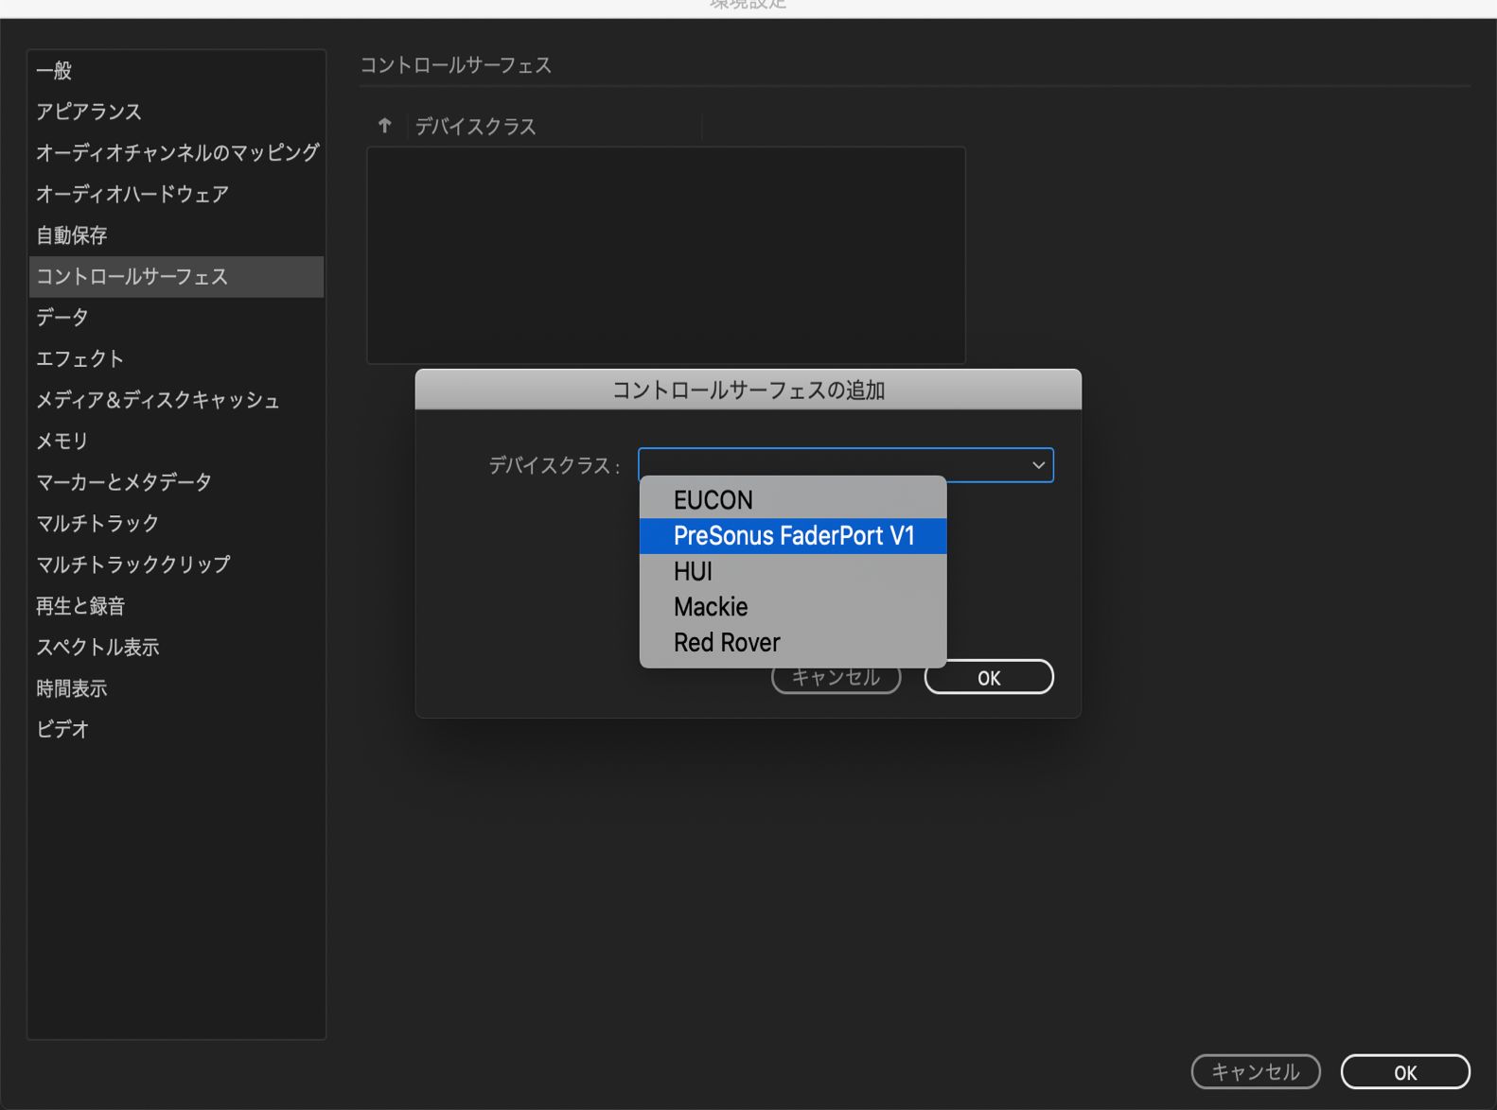Viewport: 1497px width, 1110px height.
Task: Go to メモリ preferences
Action: pos(177,442)
